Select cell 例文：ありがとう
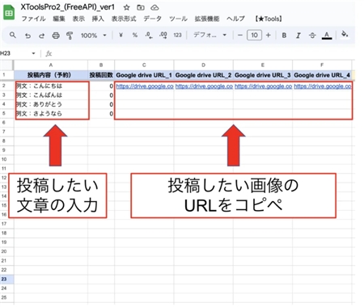364x307 pixels. (51, 104)
